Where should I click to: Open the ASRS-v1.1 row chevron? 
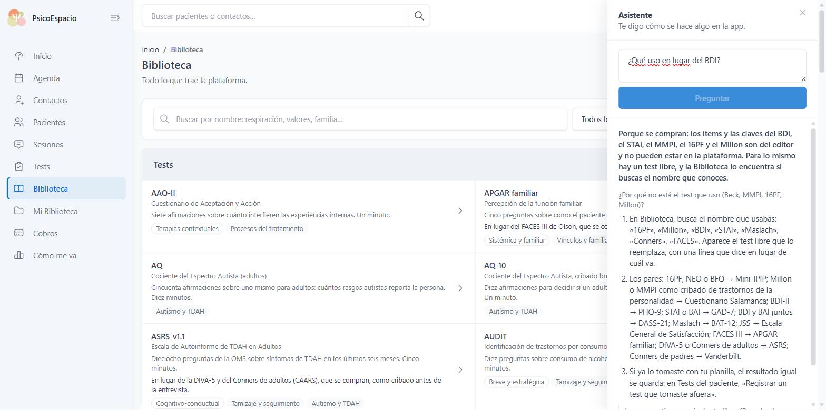[460, 369]
